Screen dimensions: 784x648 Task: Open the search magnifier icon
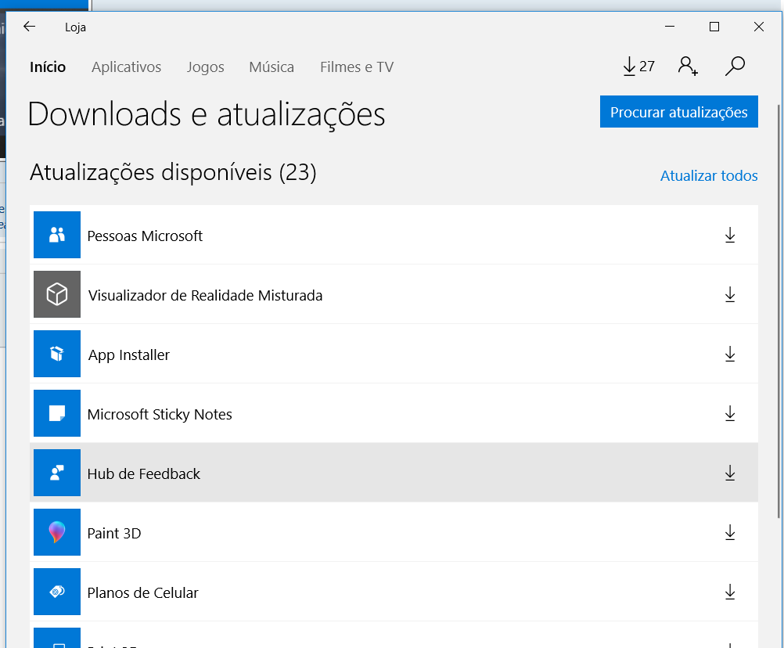[x=735, y=67]
